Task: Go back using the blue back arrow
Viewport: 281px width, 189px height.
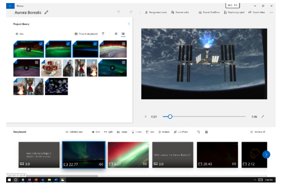Action: tap(10, 6)
